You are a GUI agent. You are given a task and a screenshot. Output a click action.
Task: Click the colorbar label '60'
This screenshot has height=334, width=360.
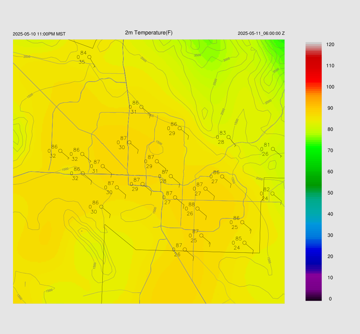point(330,172)
